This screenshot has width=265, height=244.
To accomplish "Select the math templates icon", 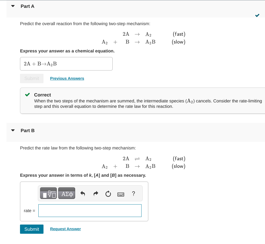I will pyautogui.click(x=48, y=193).
